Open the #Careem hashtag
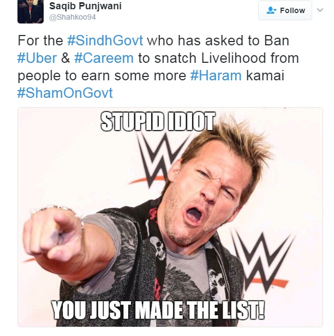334x336 pixels. (x=104, y=58)
